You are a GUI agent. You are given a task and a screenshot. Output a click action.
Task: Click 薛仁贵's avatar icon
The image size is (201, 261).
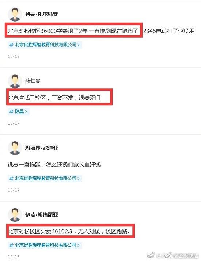coord(15,81)
